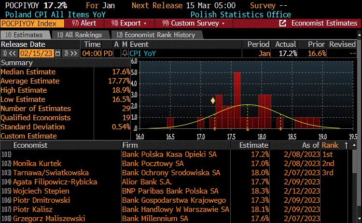This screenshot has height=223, width=362.
Task: Open the calendar picker beside release date
Action: (58, 54)
